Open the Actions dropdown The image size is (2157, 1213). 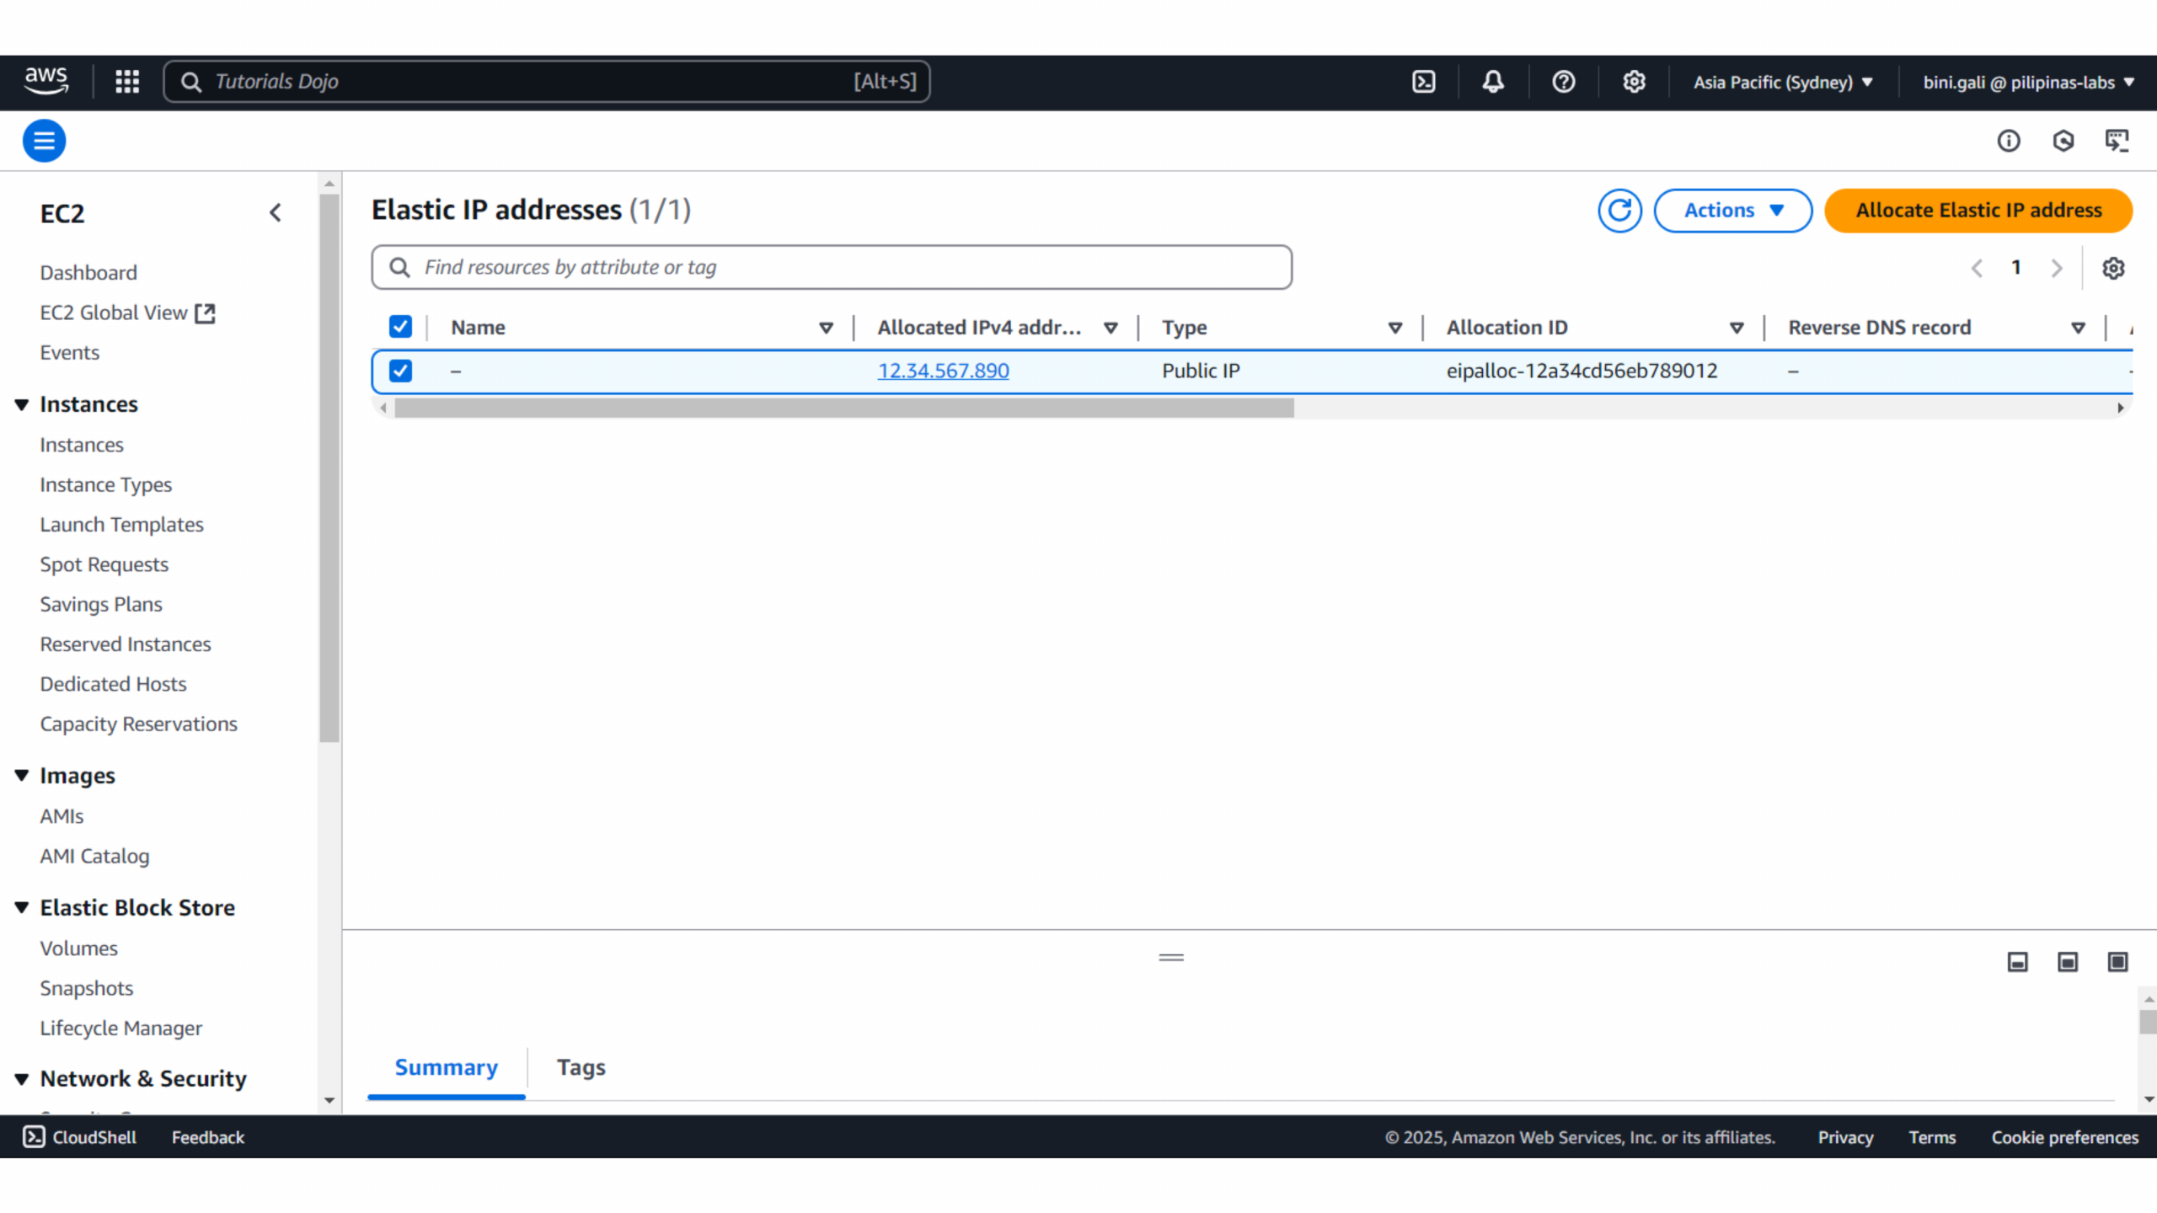[x=1732, y=211]
